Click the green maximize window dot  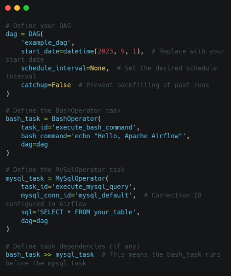26,8
